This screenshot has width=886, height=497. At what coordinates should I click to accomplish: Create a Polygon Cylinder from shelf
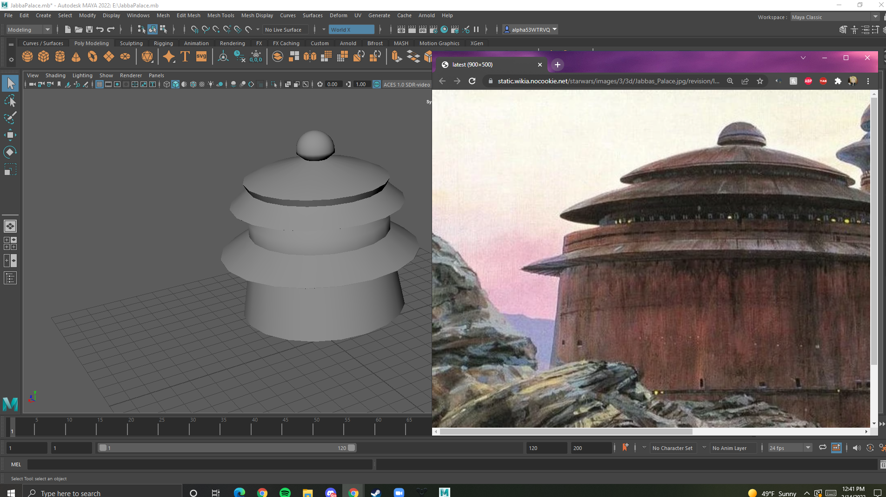click(x=60, y=57)
